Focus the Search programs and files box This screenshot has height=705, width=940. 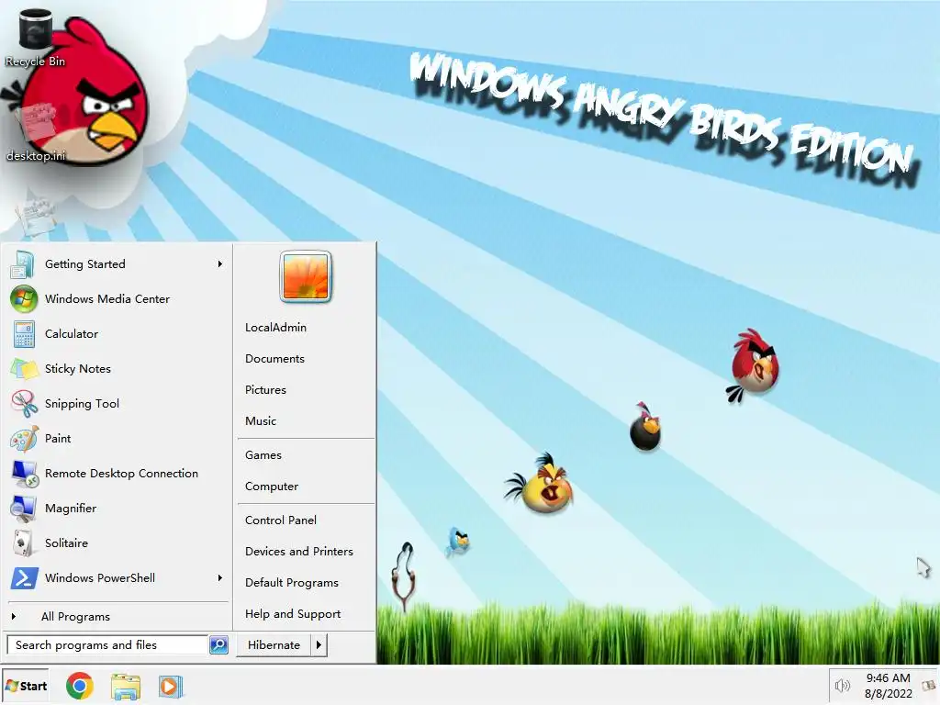pyautogui.click(x=107, y=645)
